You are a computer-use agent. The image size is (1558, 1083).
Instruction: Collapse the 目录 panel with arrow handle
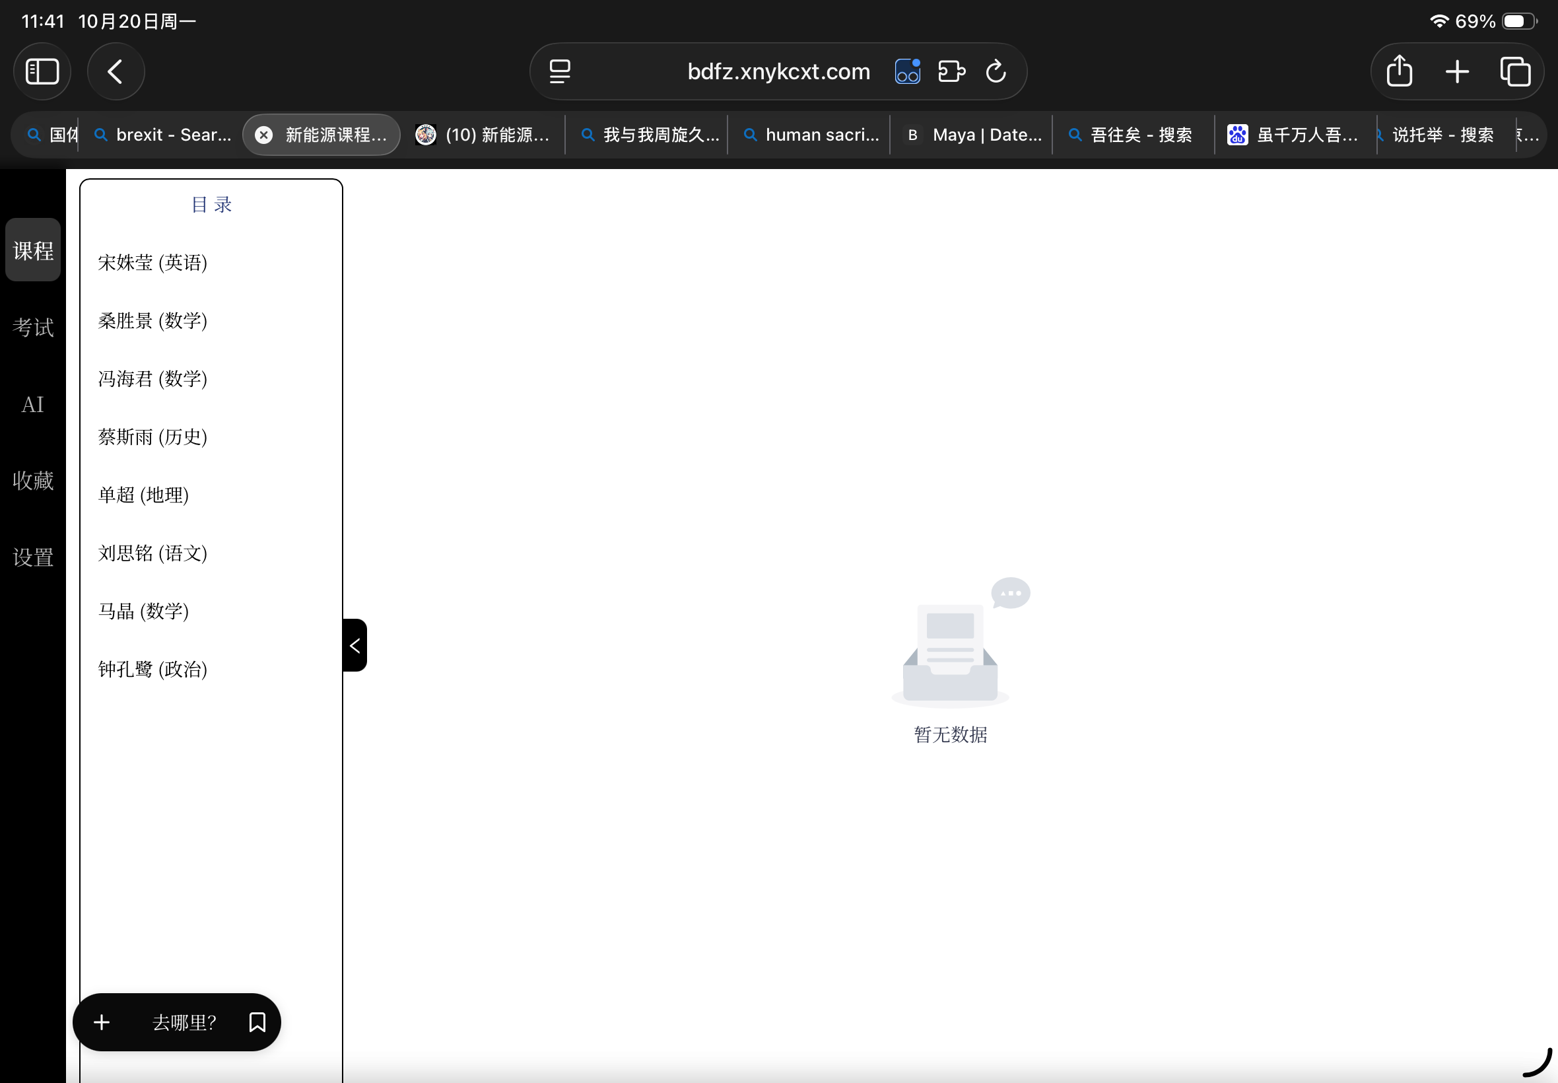click(x=355, y=645)
